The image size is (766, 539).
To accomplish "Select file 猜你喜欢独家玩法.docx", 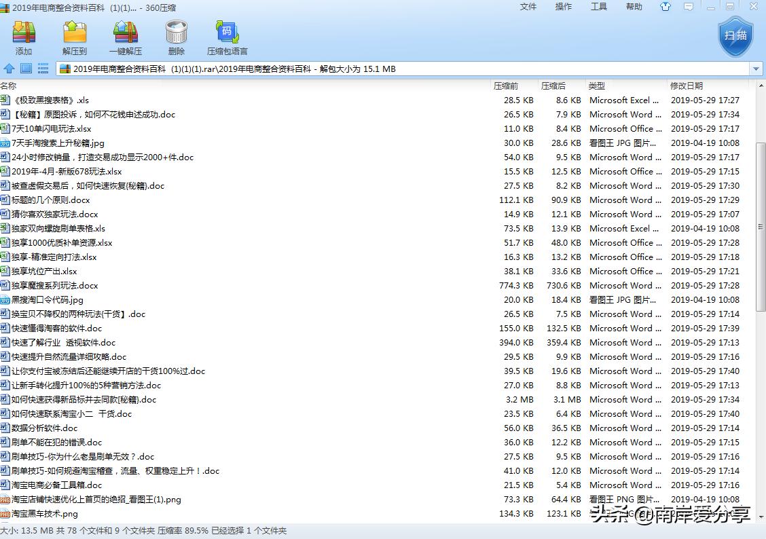I will tap(55, 215).
